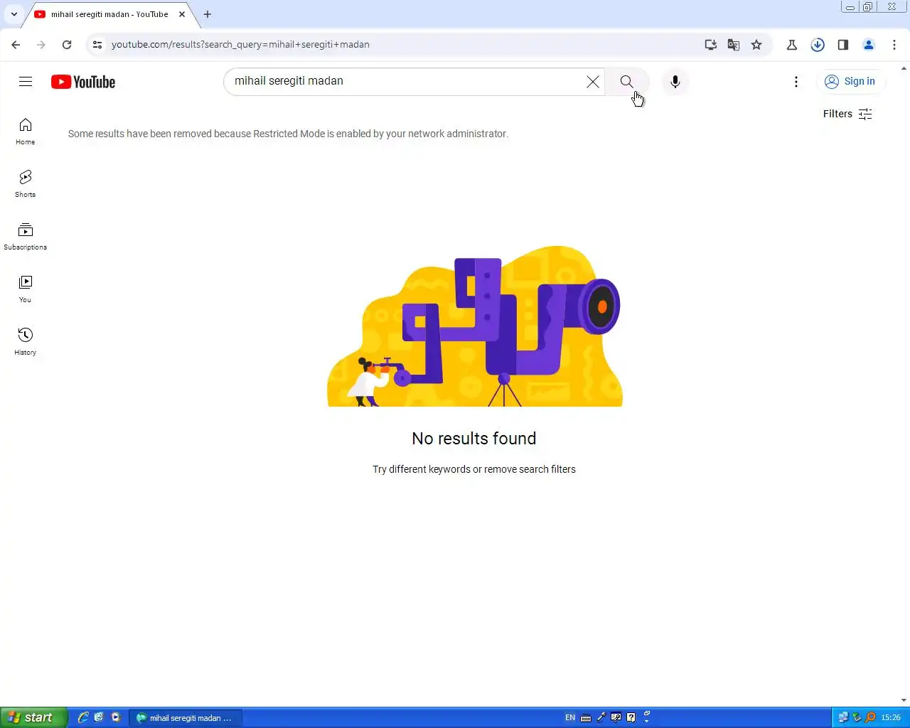Open History in the sidebar
Viewport: 910px width, 728px height.
click(x=26, y=342)
